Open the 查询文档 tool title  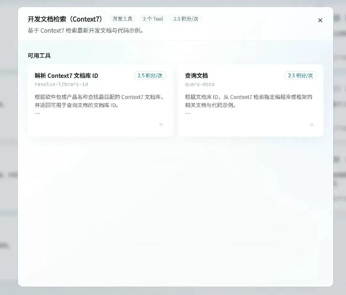(196, 76)
